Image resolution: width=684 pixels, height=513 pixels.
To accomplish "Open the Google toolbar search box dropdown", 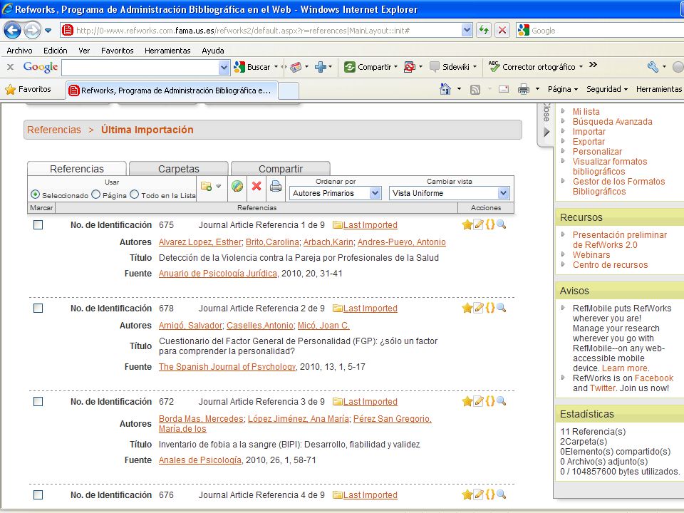I will 224,67.
